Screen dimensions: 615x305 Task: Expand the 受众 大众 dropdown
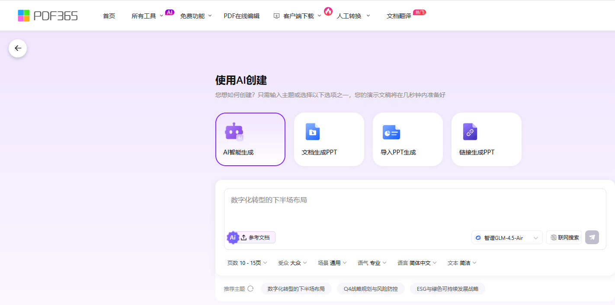tap(292, 263)
